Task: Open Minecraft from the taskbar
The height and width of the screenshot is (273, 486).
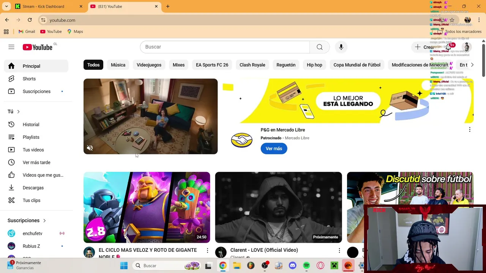Action: pyautogui.click(x=334, y=266)
